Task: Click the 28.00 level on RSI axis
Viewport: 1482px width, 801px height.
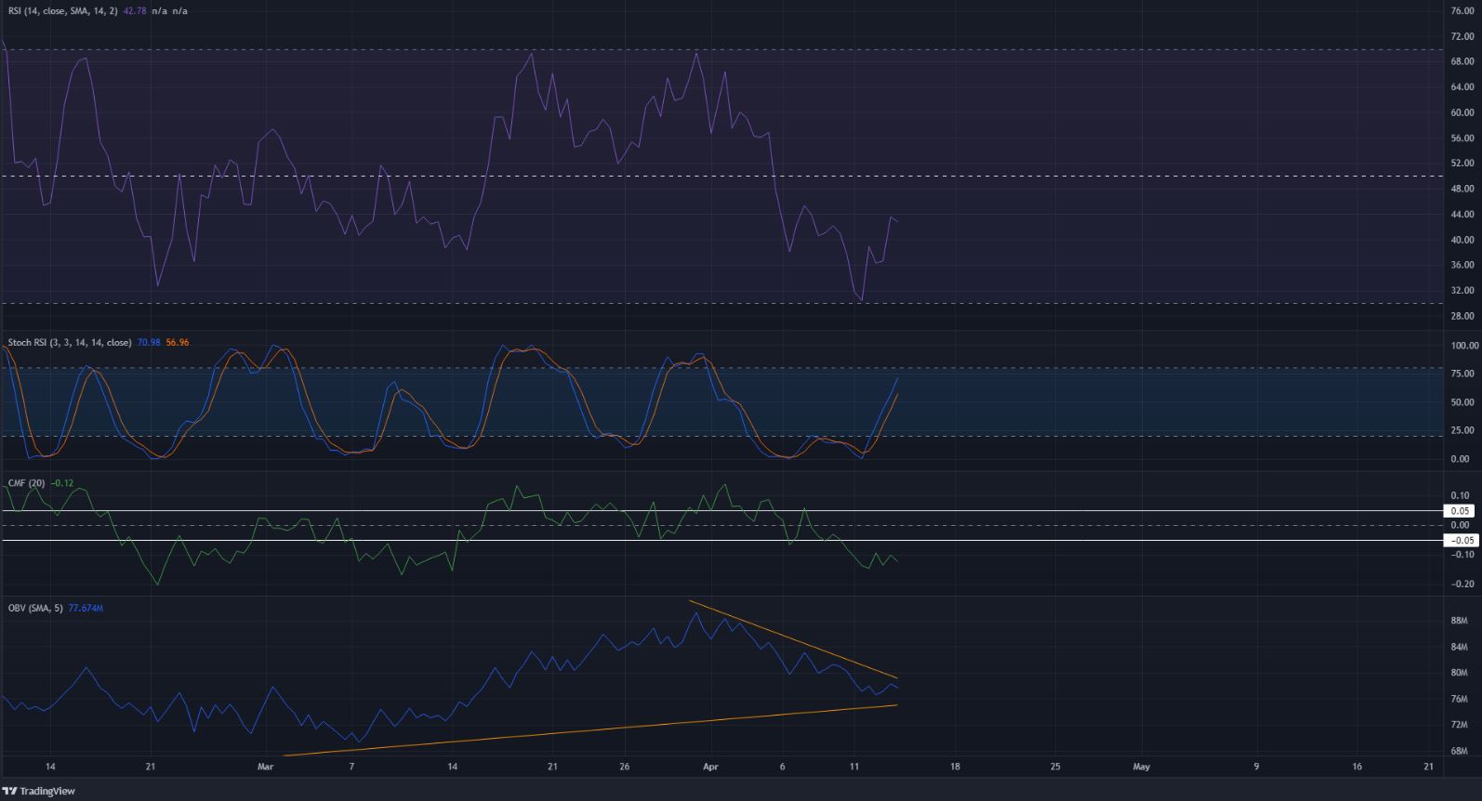Action: [1462, 316]
